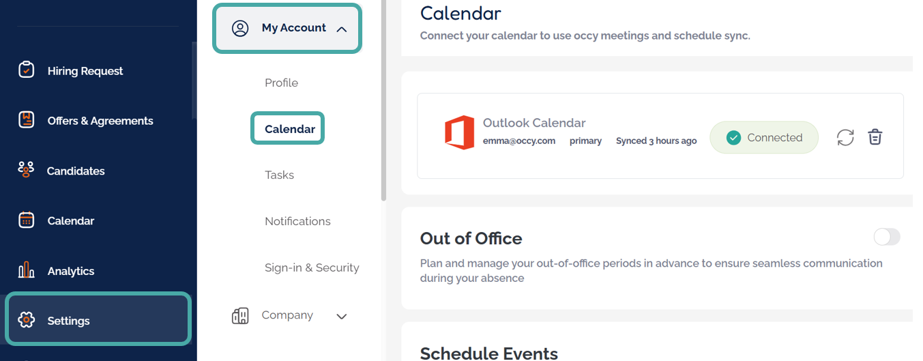
Task: Click the Hiring Request clipboard icon
Action: (x=26, y=70)
